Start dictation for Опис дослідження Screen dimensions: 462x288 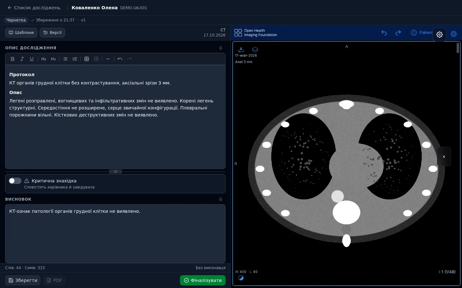click(221, 48)
